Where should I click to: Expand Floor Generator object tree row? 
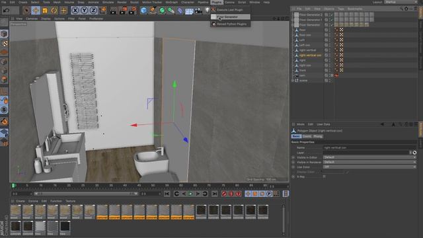[293, 25]
